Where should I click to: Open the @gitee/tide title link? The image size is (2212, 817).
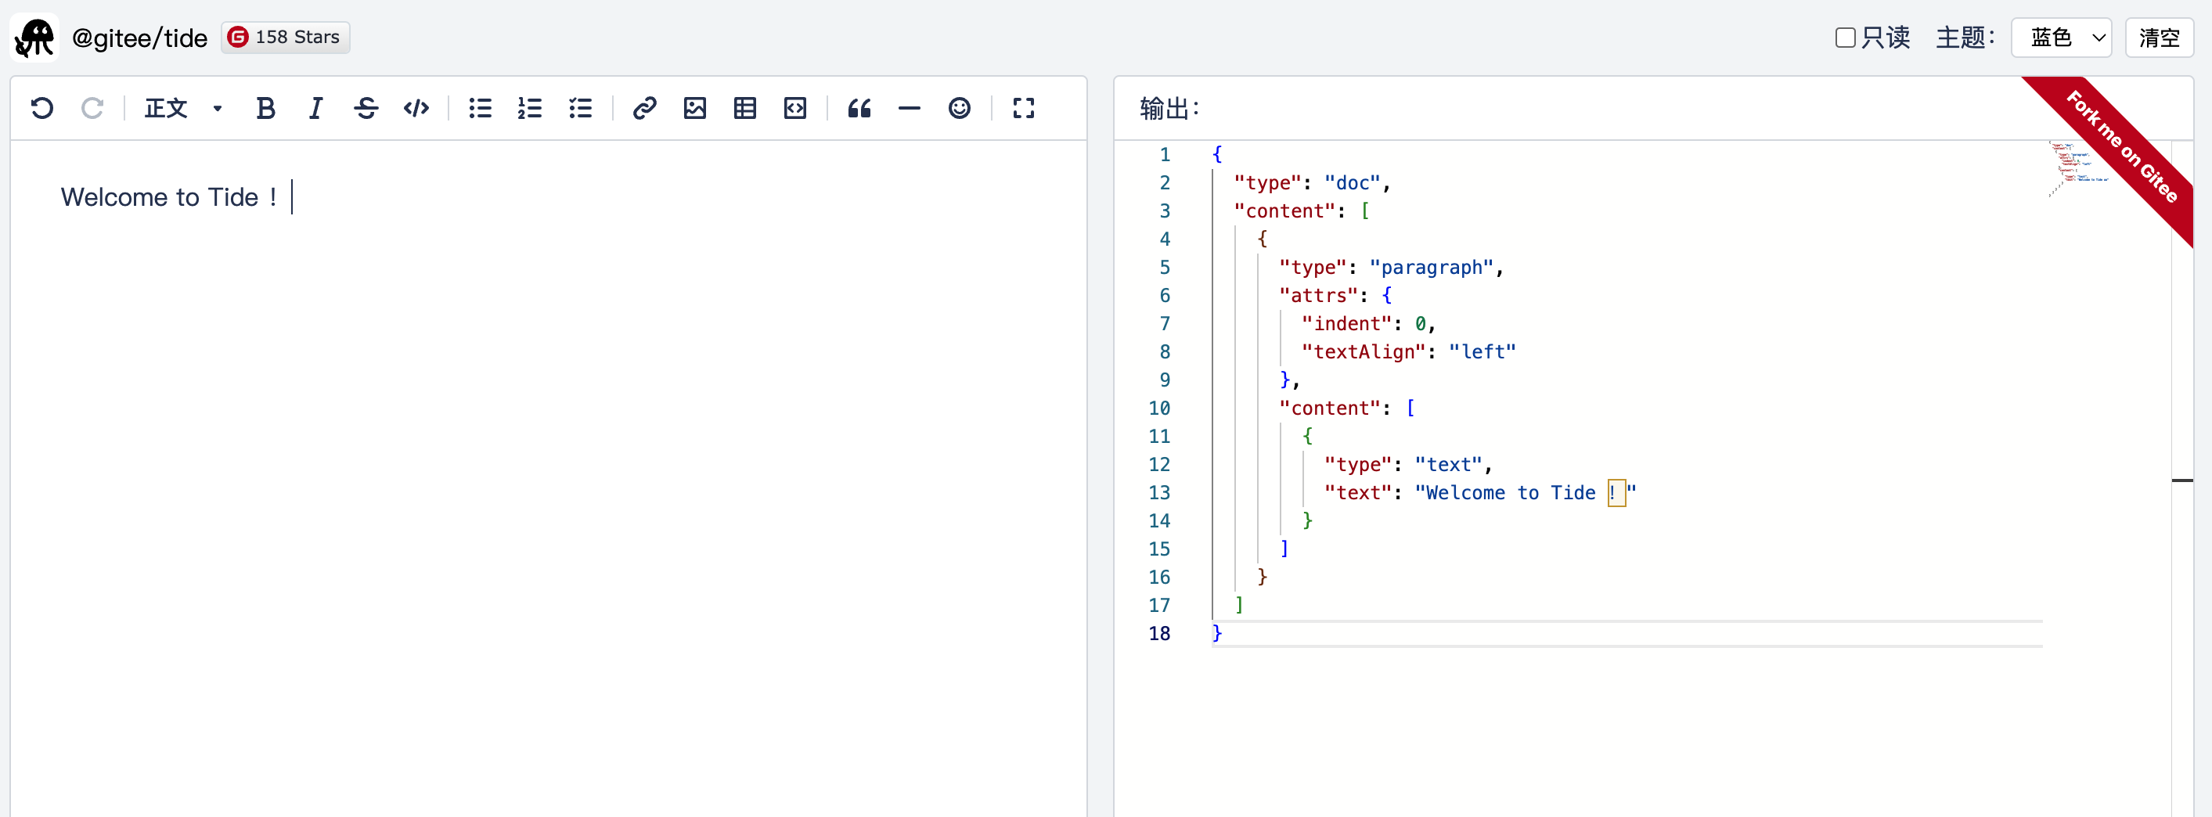pos(140,38)
